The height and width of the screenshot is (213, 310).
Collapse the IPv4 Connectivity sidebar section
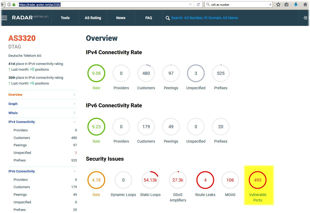coord(75,122)
